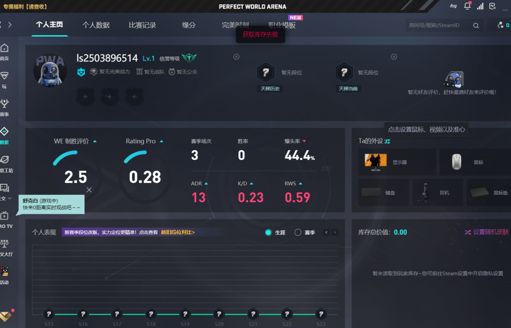The image size is (511, 328).
Task: Click the shuffle icon beside Ta的外设
Action: click(x=387, y=141)
